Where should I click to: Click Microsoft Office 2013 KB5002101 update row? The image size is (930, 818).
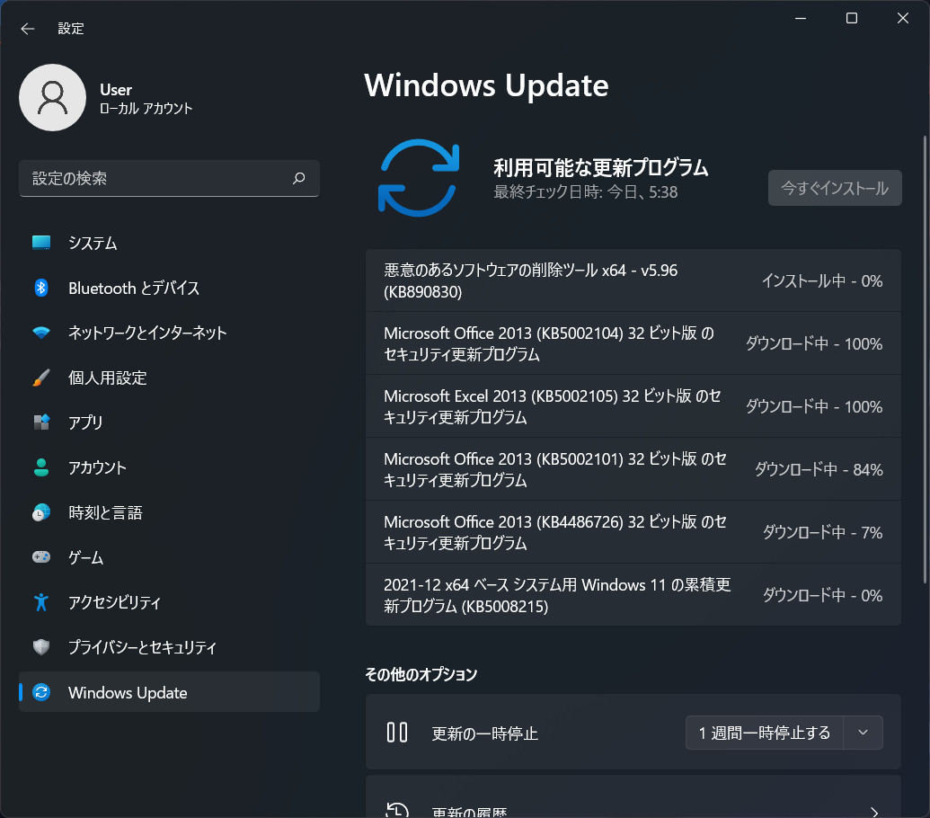[633, 469]
